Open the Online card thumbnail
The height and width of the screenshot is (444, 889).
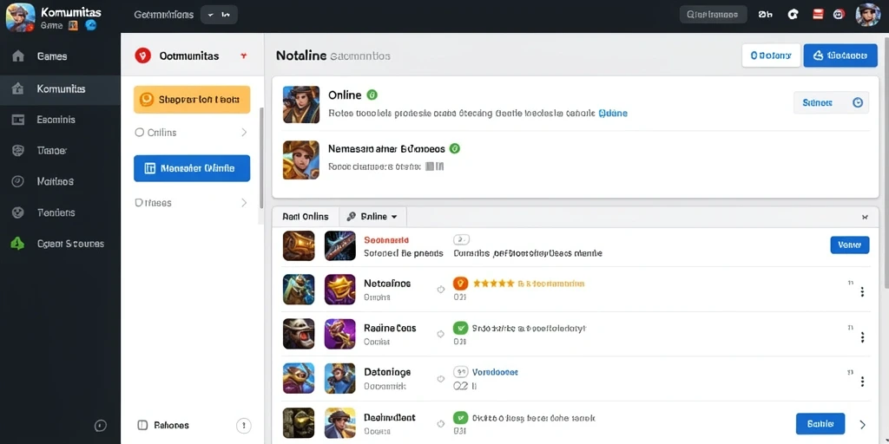(301, 105)
